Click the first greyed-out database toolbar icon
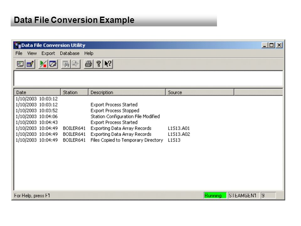 click(x=66, y=64)
